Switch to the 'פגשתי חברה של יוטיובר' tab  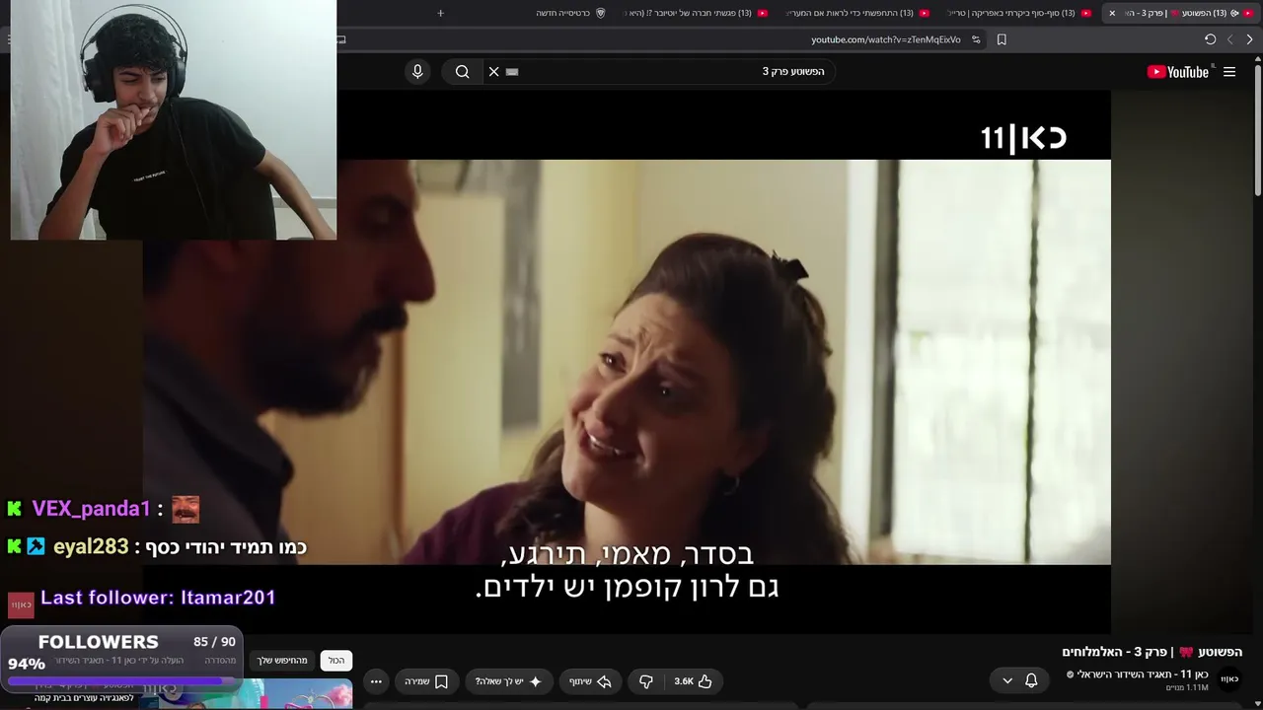point(693,13)
